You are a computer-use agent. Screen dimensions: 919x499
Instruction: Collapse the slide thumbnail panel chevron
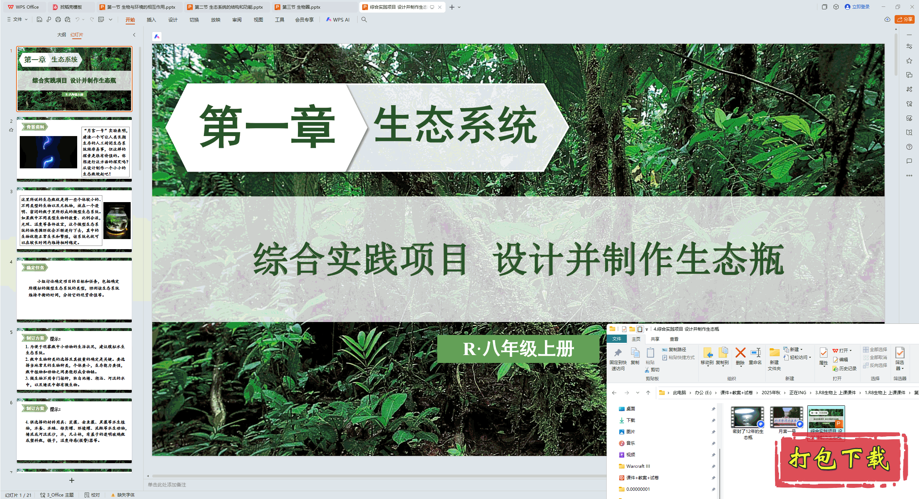(134, 35)
